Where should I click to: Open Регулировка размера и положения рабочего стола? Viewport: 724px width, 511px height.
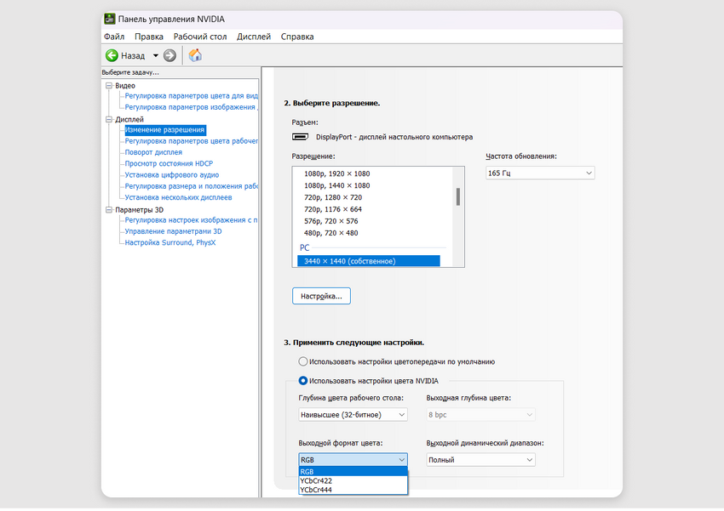click(191, 186)
